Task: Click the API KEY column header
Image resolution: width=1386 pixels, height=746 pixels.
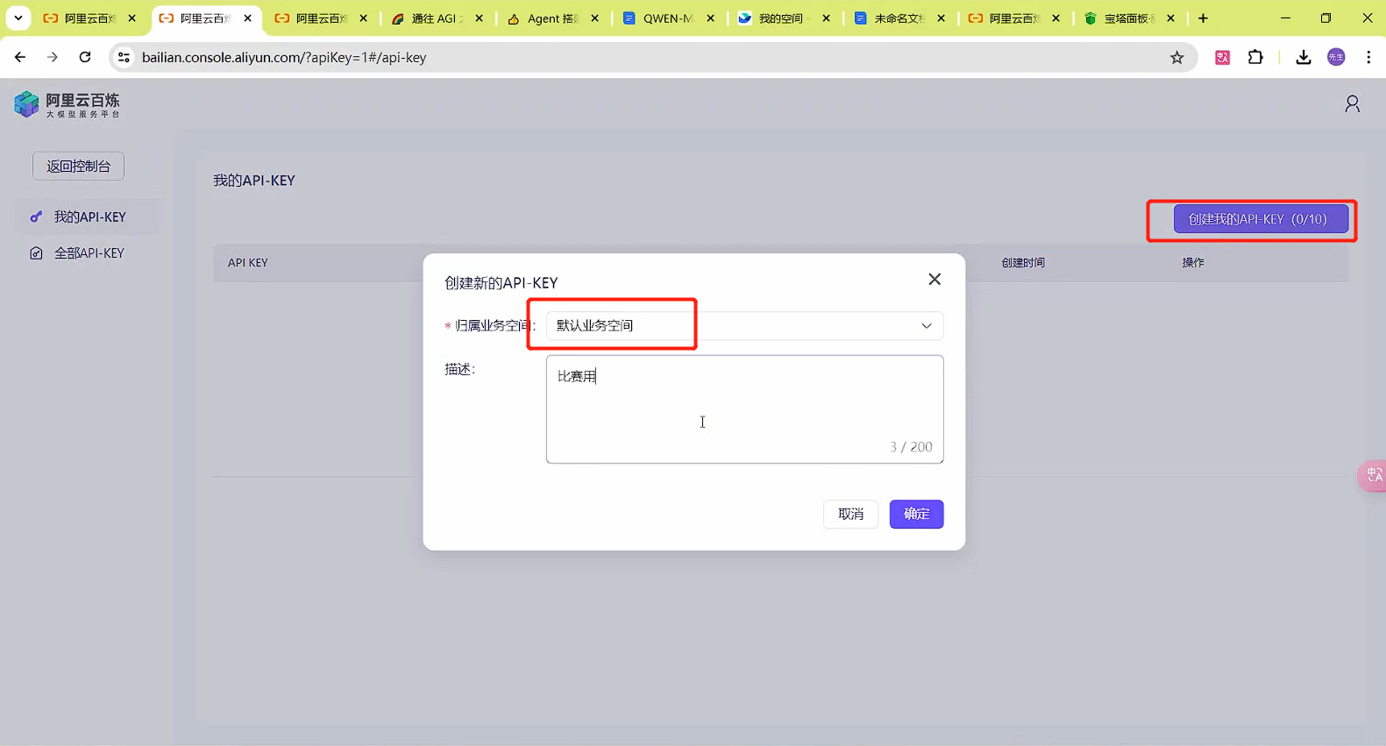Action: (x=248, y=263)
